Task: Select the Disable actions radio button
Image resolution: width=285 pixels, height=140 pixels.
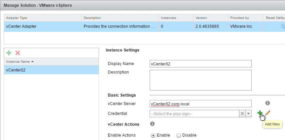Action: click(179, 135)
